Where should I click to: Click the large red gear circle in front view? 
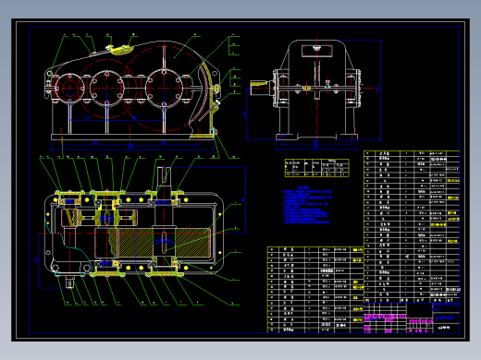(x=164, y=89)
